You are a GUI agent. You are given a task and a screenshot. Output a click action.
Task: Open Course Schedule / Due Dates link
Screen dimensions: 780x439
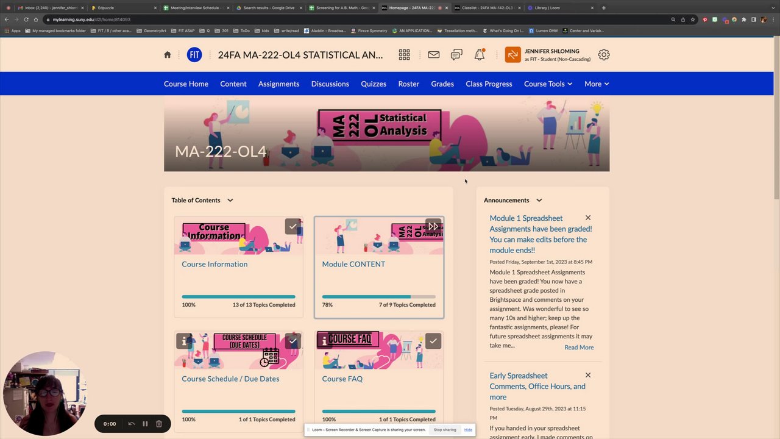230,379
